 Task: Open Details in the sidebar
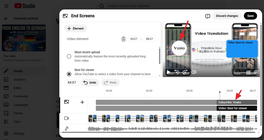(x=23, y=71)
